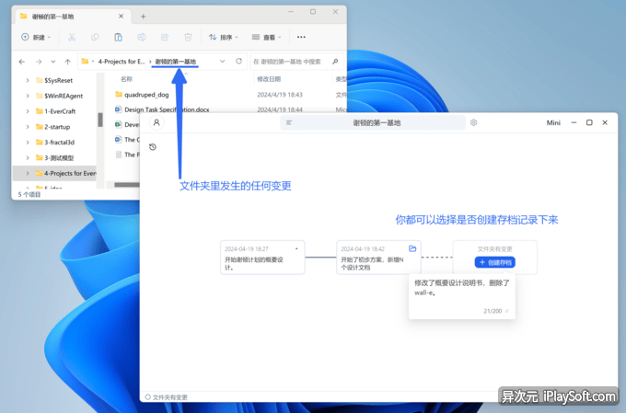The image size is (626, 413).
Task: Add a new Explorer tab
Action: 143,17
